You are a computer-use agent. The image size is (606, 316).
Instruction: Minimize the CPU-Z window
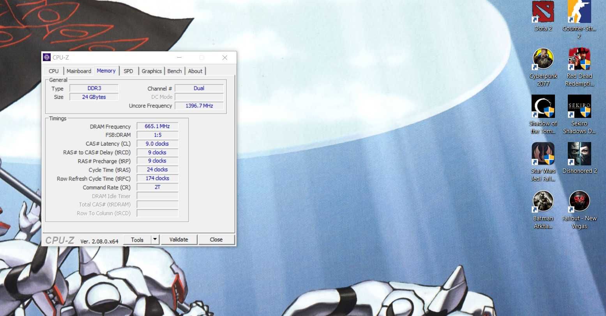(179, 57)
